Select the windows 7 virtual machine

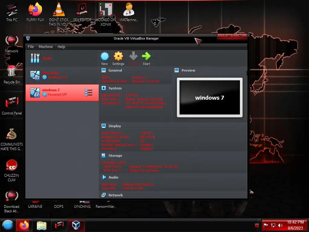click(x=62, y=92)
